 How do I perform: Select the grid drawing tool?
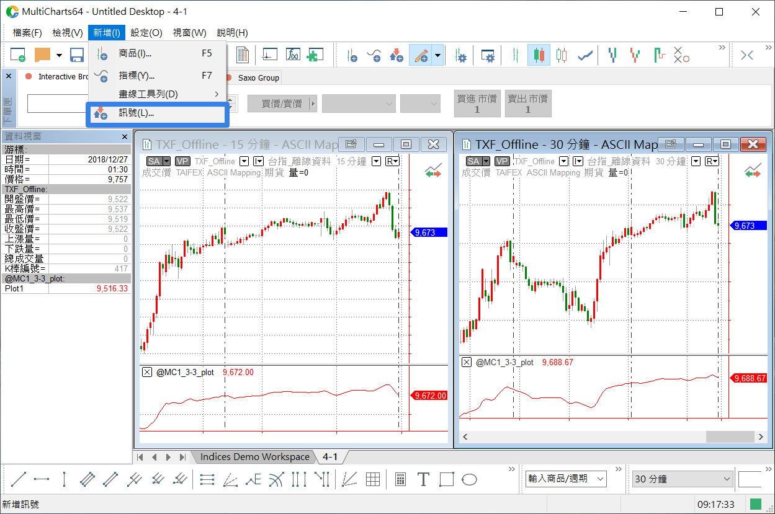373,479
